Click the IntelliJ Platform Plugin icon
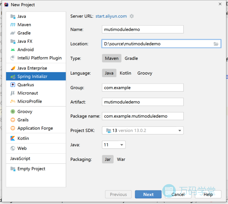The width and height of the screenshot is (228, 204). [13, 58]
